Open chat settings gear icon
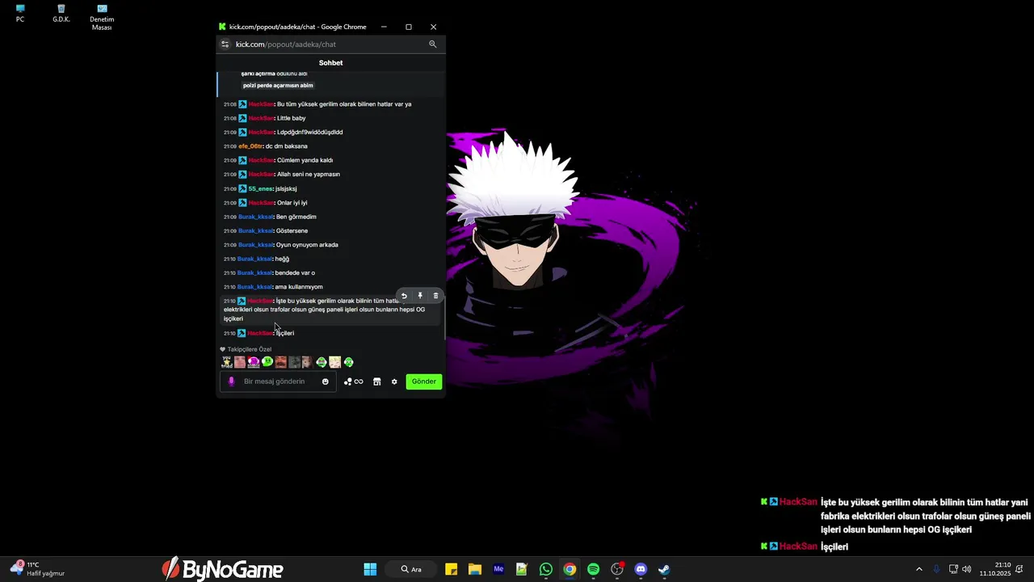Screen dimensions: 1034x582 (394, 382)
